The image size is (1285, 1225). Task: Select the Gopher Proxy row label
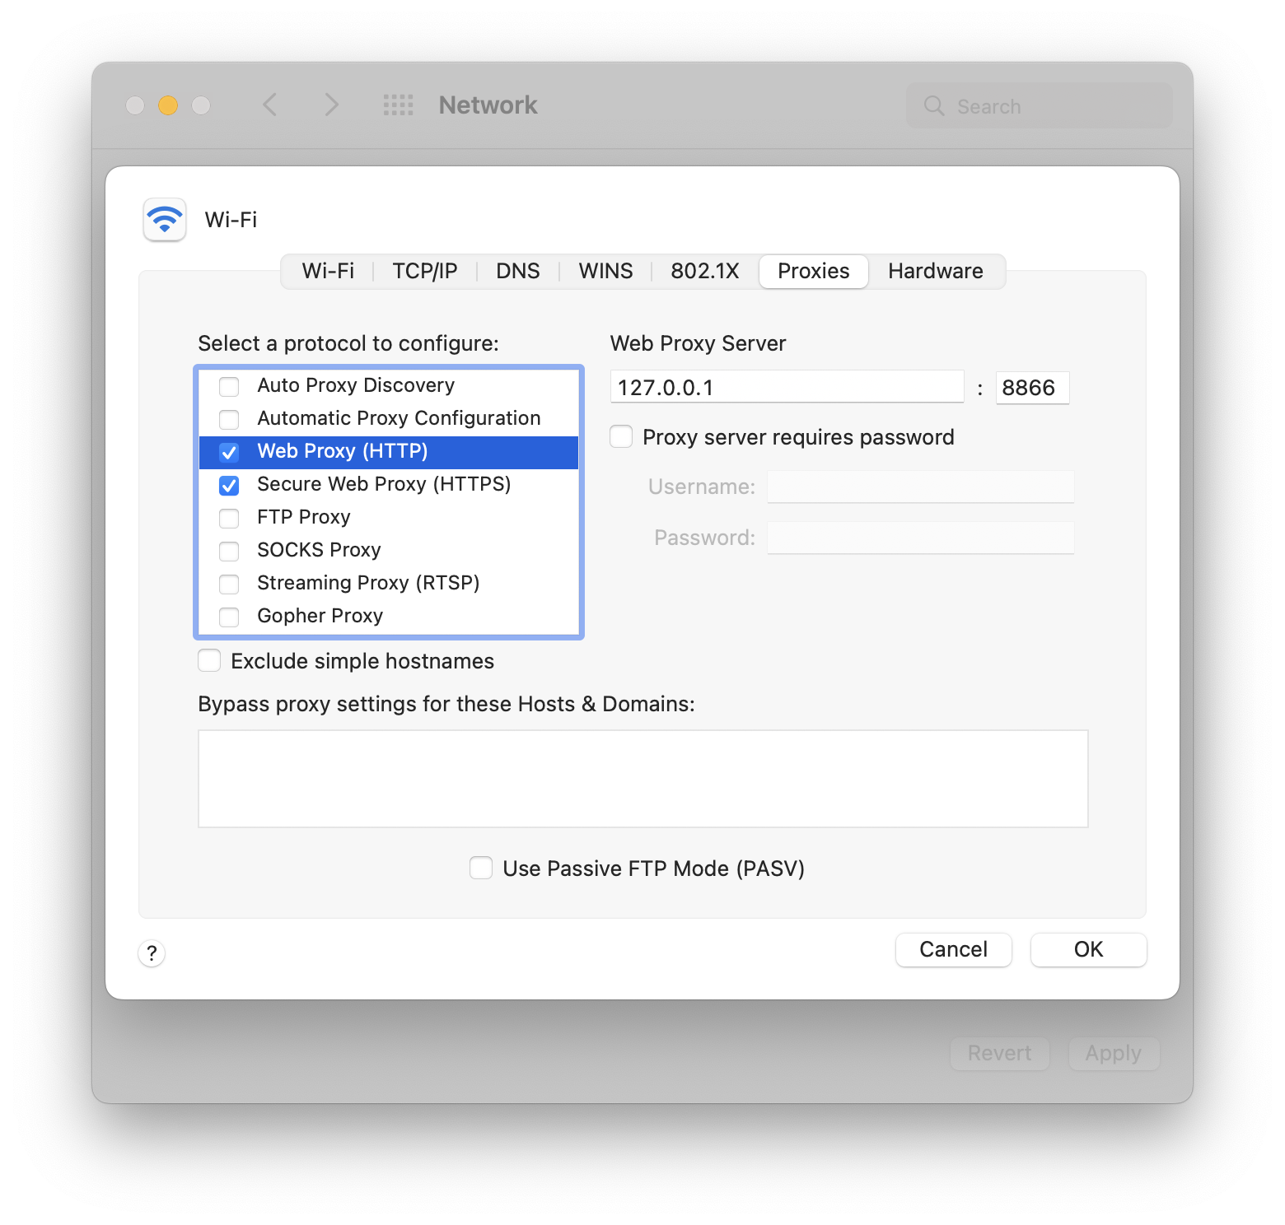[x=320, y=616]
